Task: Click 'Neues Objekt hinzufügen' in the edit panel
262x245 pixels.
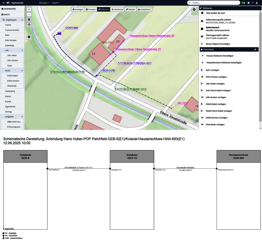Action: click(x=218, y=44)
